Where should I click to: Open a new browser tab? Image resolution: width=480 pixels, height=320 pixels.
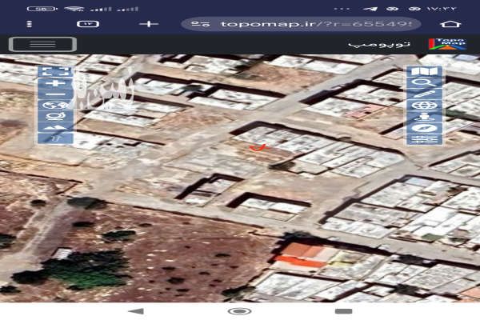[x=149, y=24]
